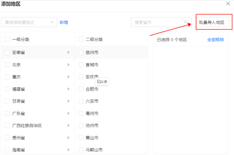Toggle the 二级分类 select-all checkbox
Screen dimensions: 234x155
(81, 39)
